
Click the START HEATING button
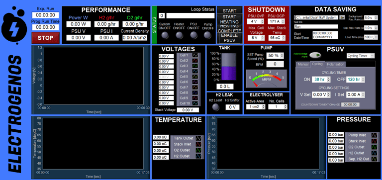click(x=229, y=19)
